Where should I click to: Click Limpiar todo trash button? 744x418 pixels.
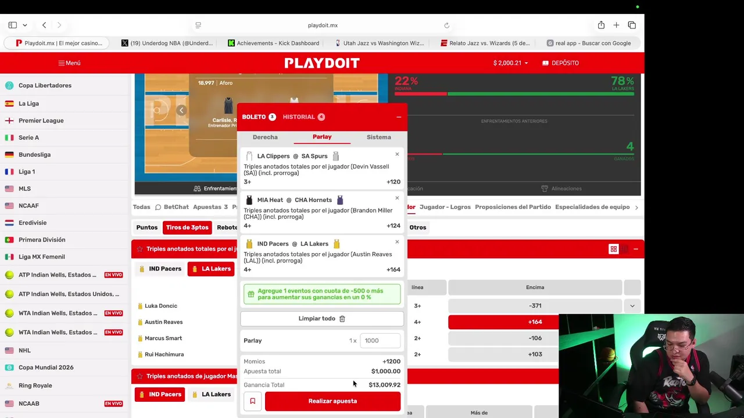[x=322, y=319]
